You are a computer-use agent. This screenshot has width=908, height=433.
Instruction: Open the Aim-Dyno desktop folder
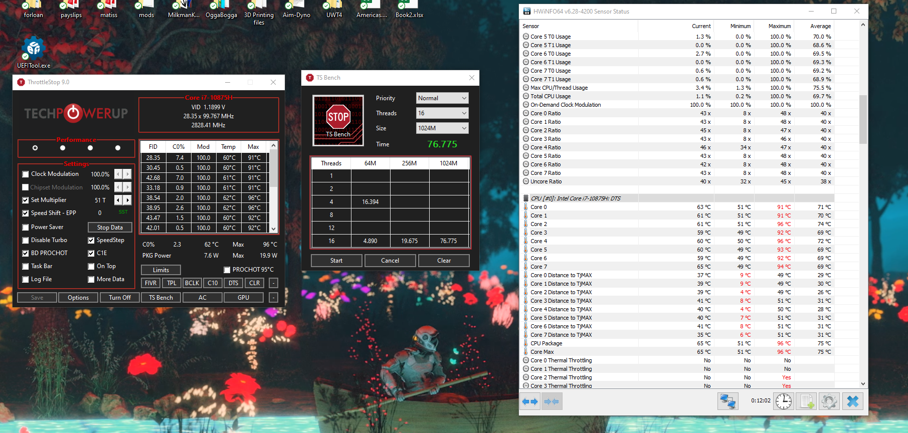pyautogui.click(x=296, y=10)
